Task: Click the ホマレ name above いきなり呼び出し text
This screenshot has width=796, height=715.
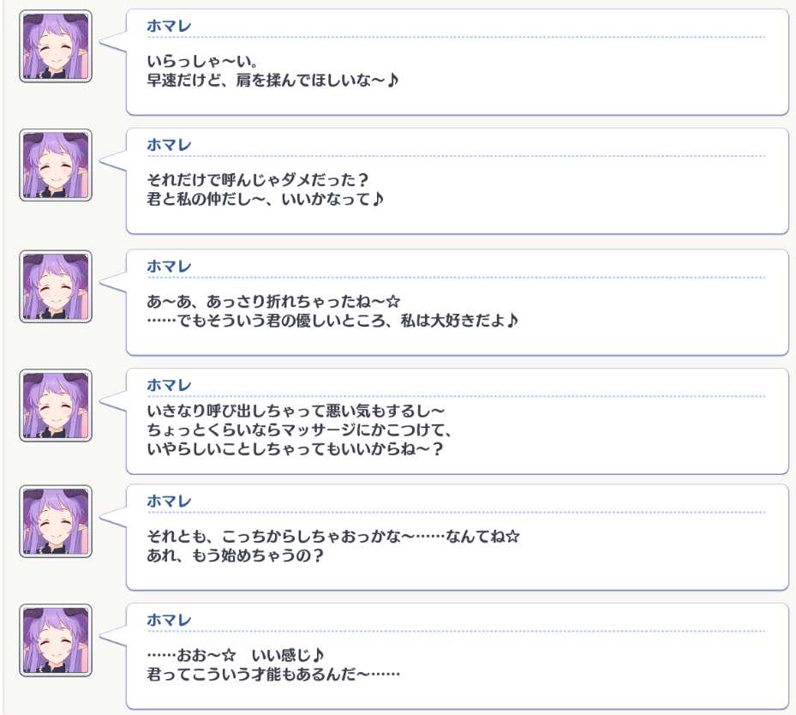Action: (169, 385)
